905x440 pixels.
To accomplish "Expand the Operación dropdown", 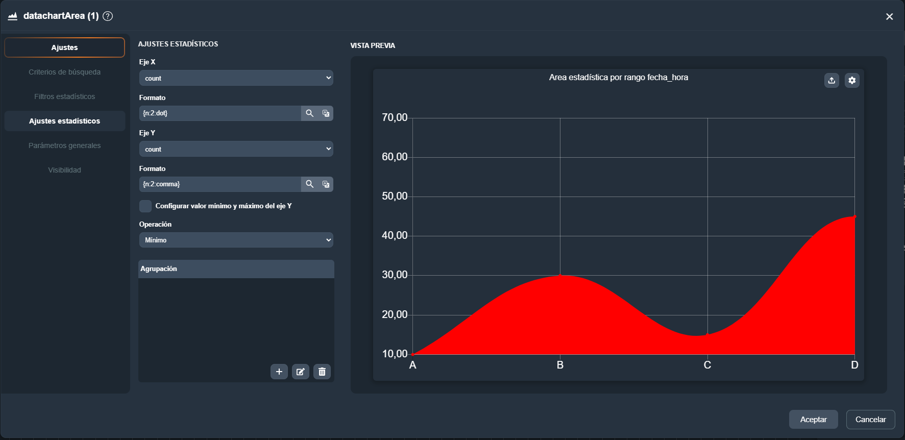I will 236,240.
